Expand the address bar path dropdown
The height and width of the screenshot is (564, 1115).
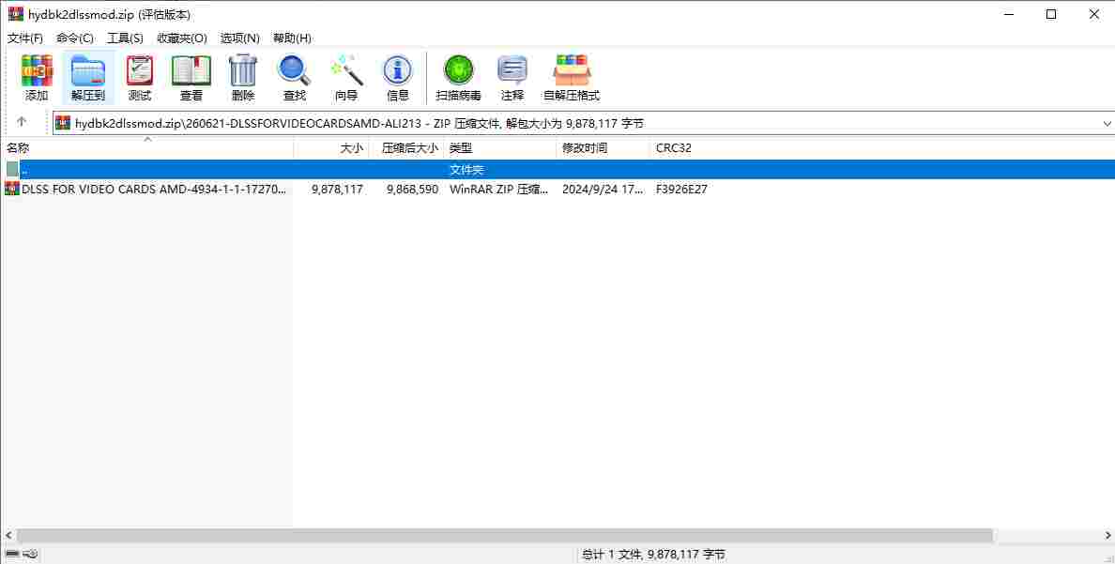coord(1107,123)
